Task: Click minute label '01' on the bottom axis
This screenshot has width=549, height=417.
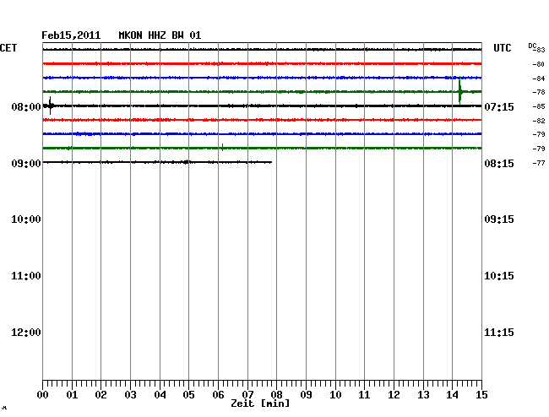Action: (x=72, y=395)
